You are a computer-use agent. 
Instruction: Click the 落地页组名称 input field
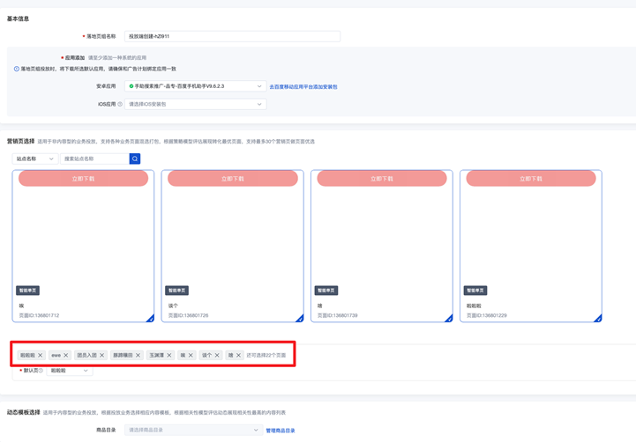(x=232, y=36)
